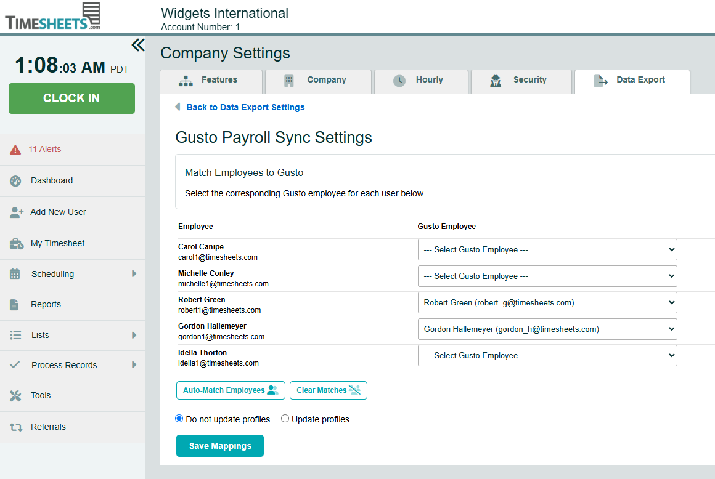Collapse the sidebar with the double-chevron icon
715x479 pixels.
[x=137, y=45]
